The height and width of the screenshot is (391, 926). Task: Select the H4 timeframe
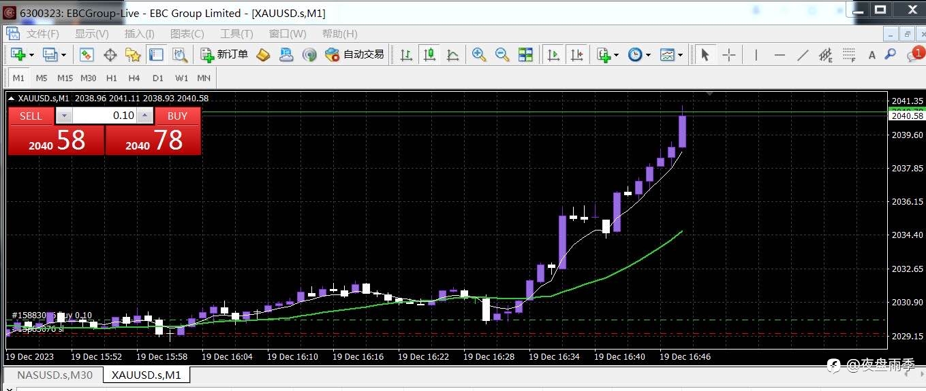134,78
